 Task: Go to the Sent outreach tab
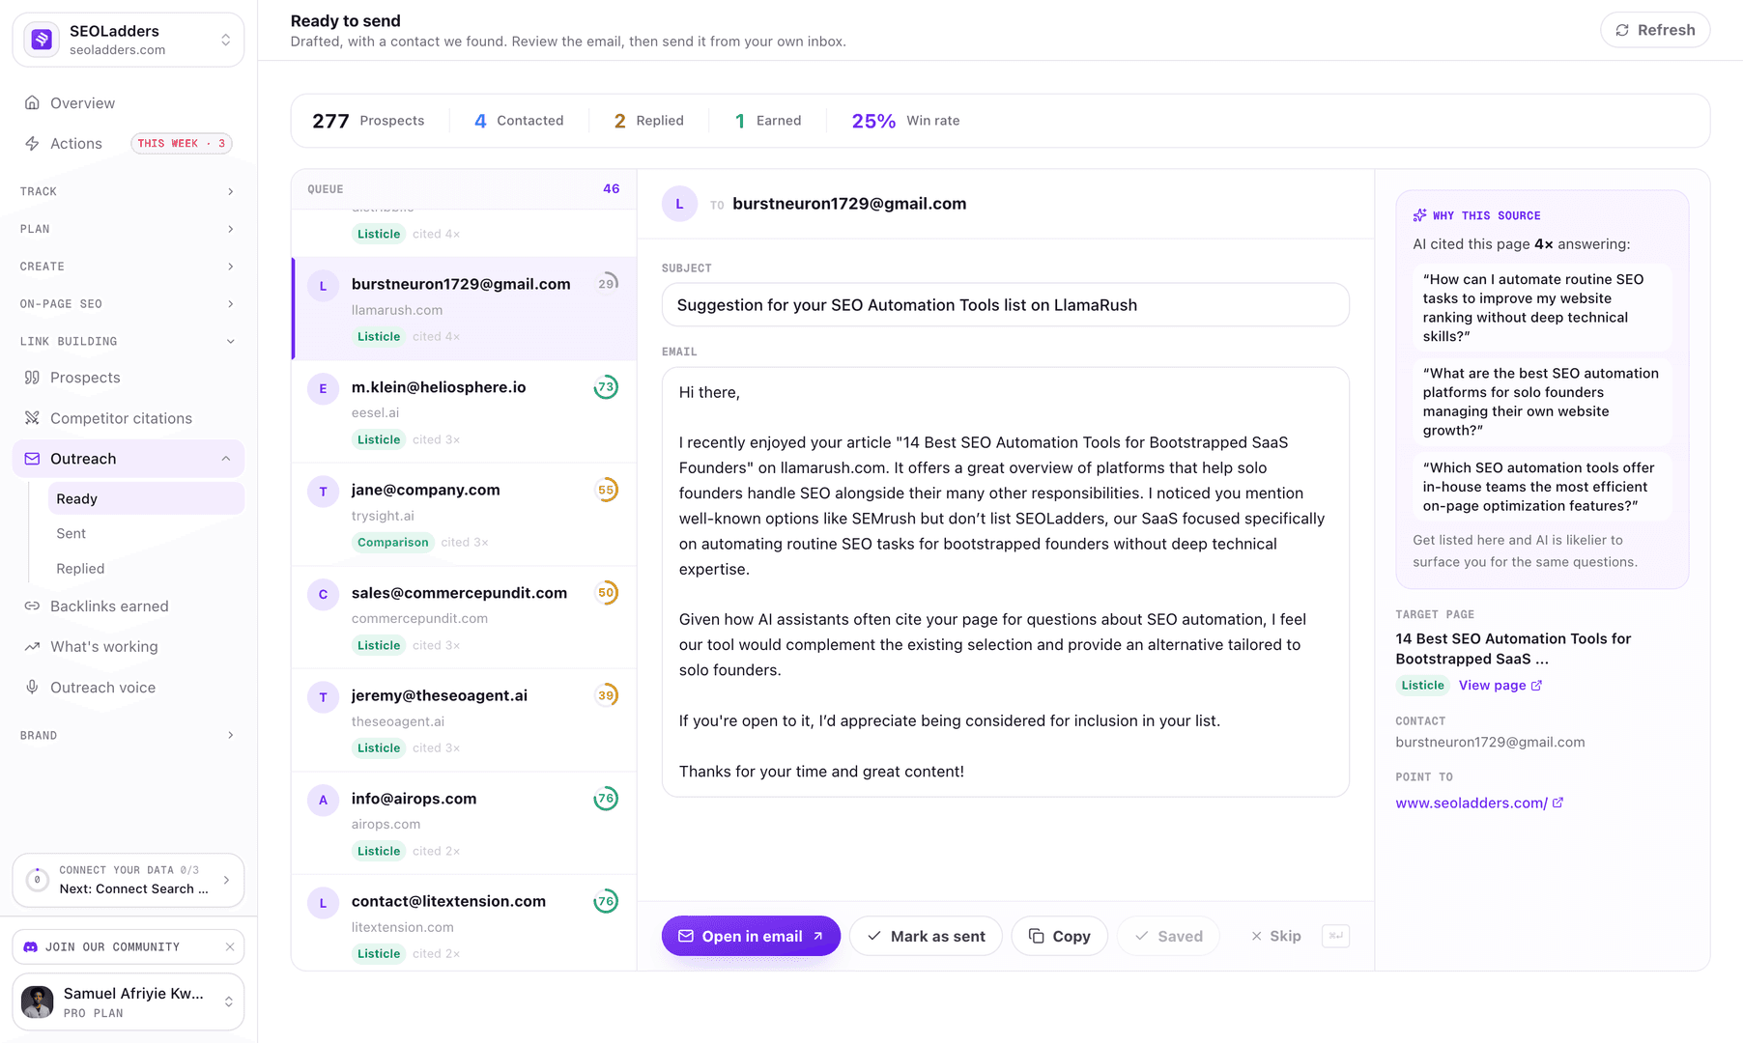146,534
